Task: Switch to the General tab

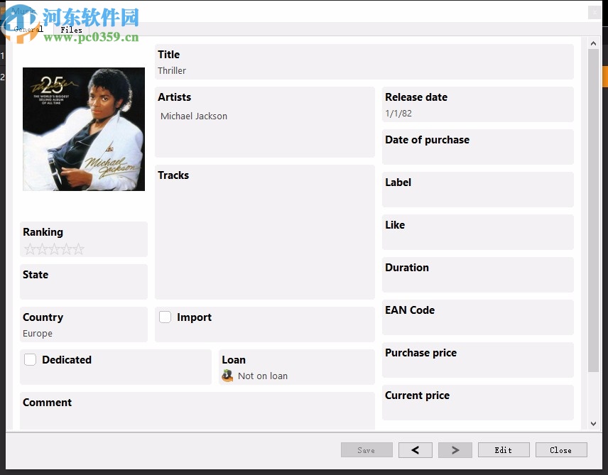Action: (28, 30)
